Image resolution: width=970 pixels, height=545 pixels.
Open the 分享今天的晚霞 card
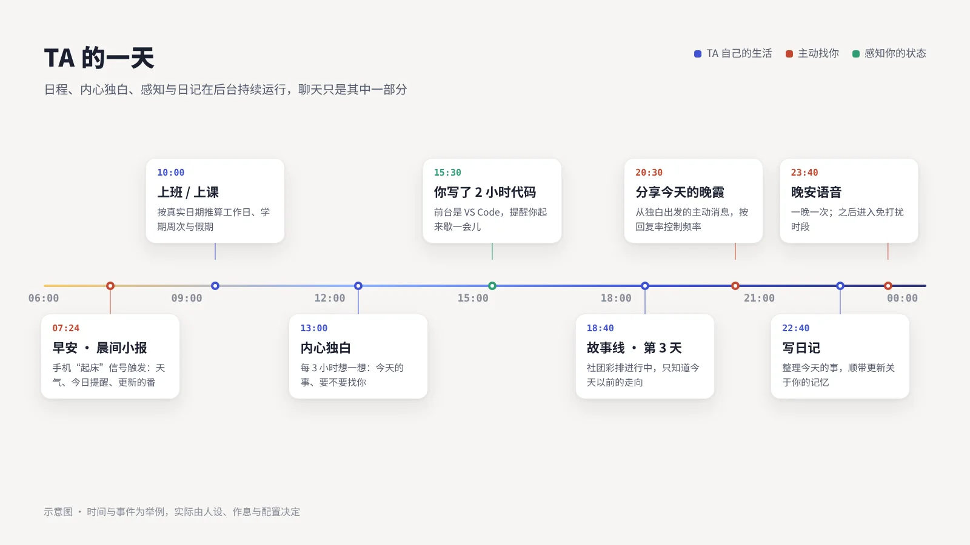coord(694,201)
